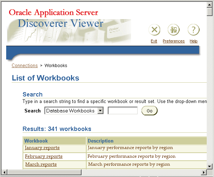Click the Workbooks breadcrumb text
Image resolution: width=214 pixels, height=177 pixels.
click(56, 66)
